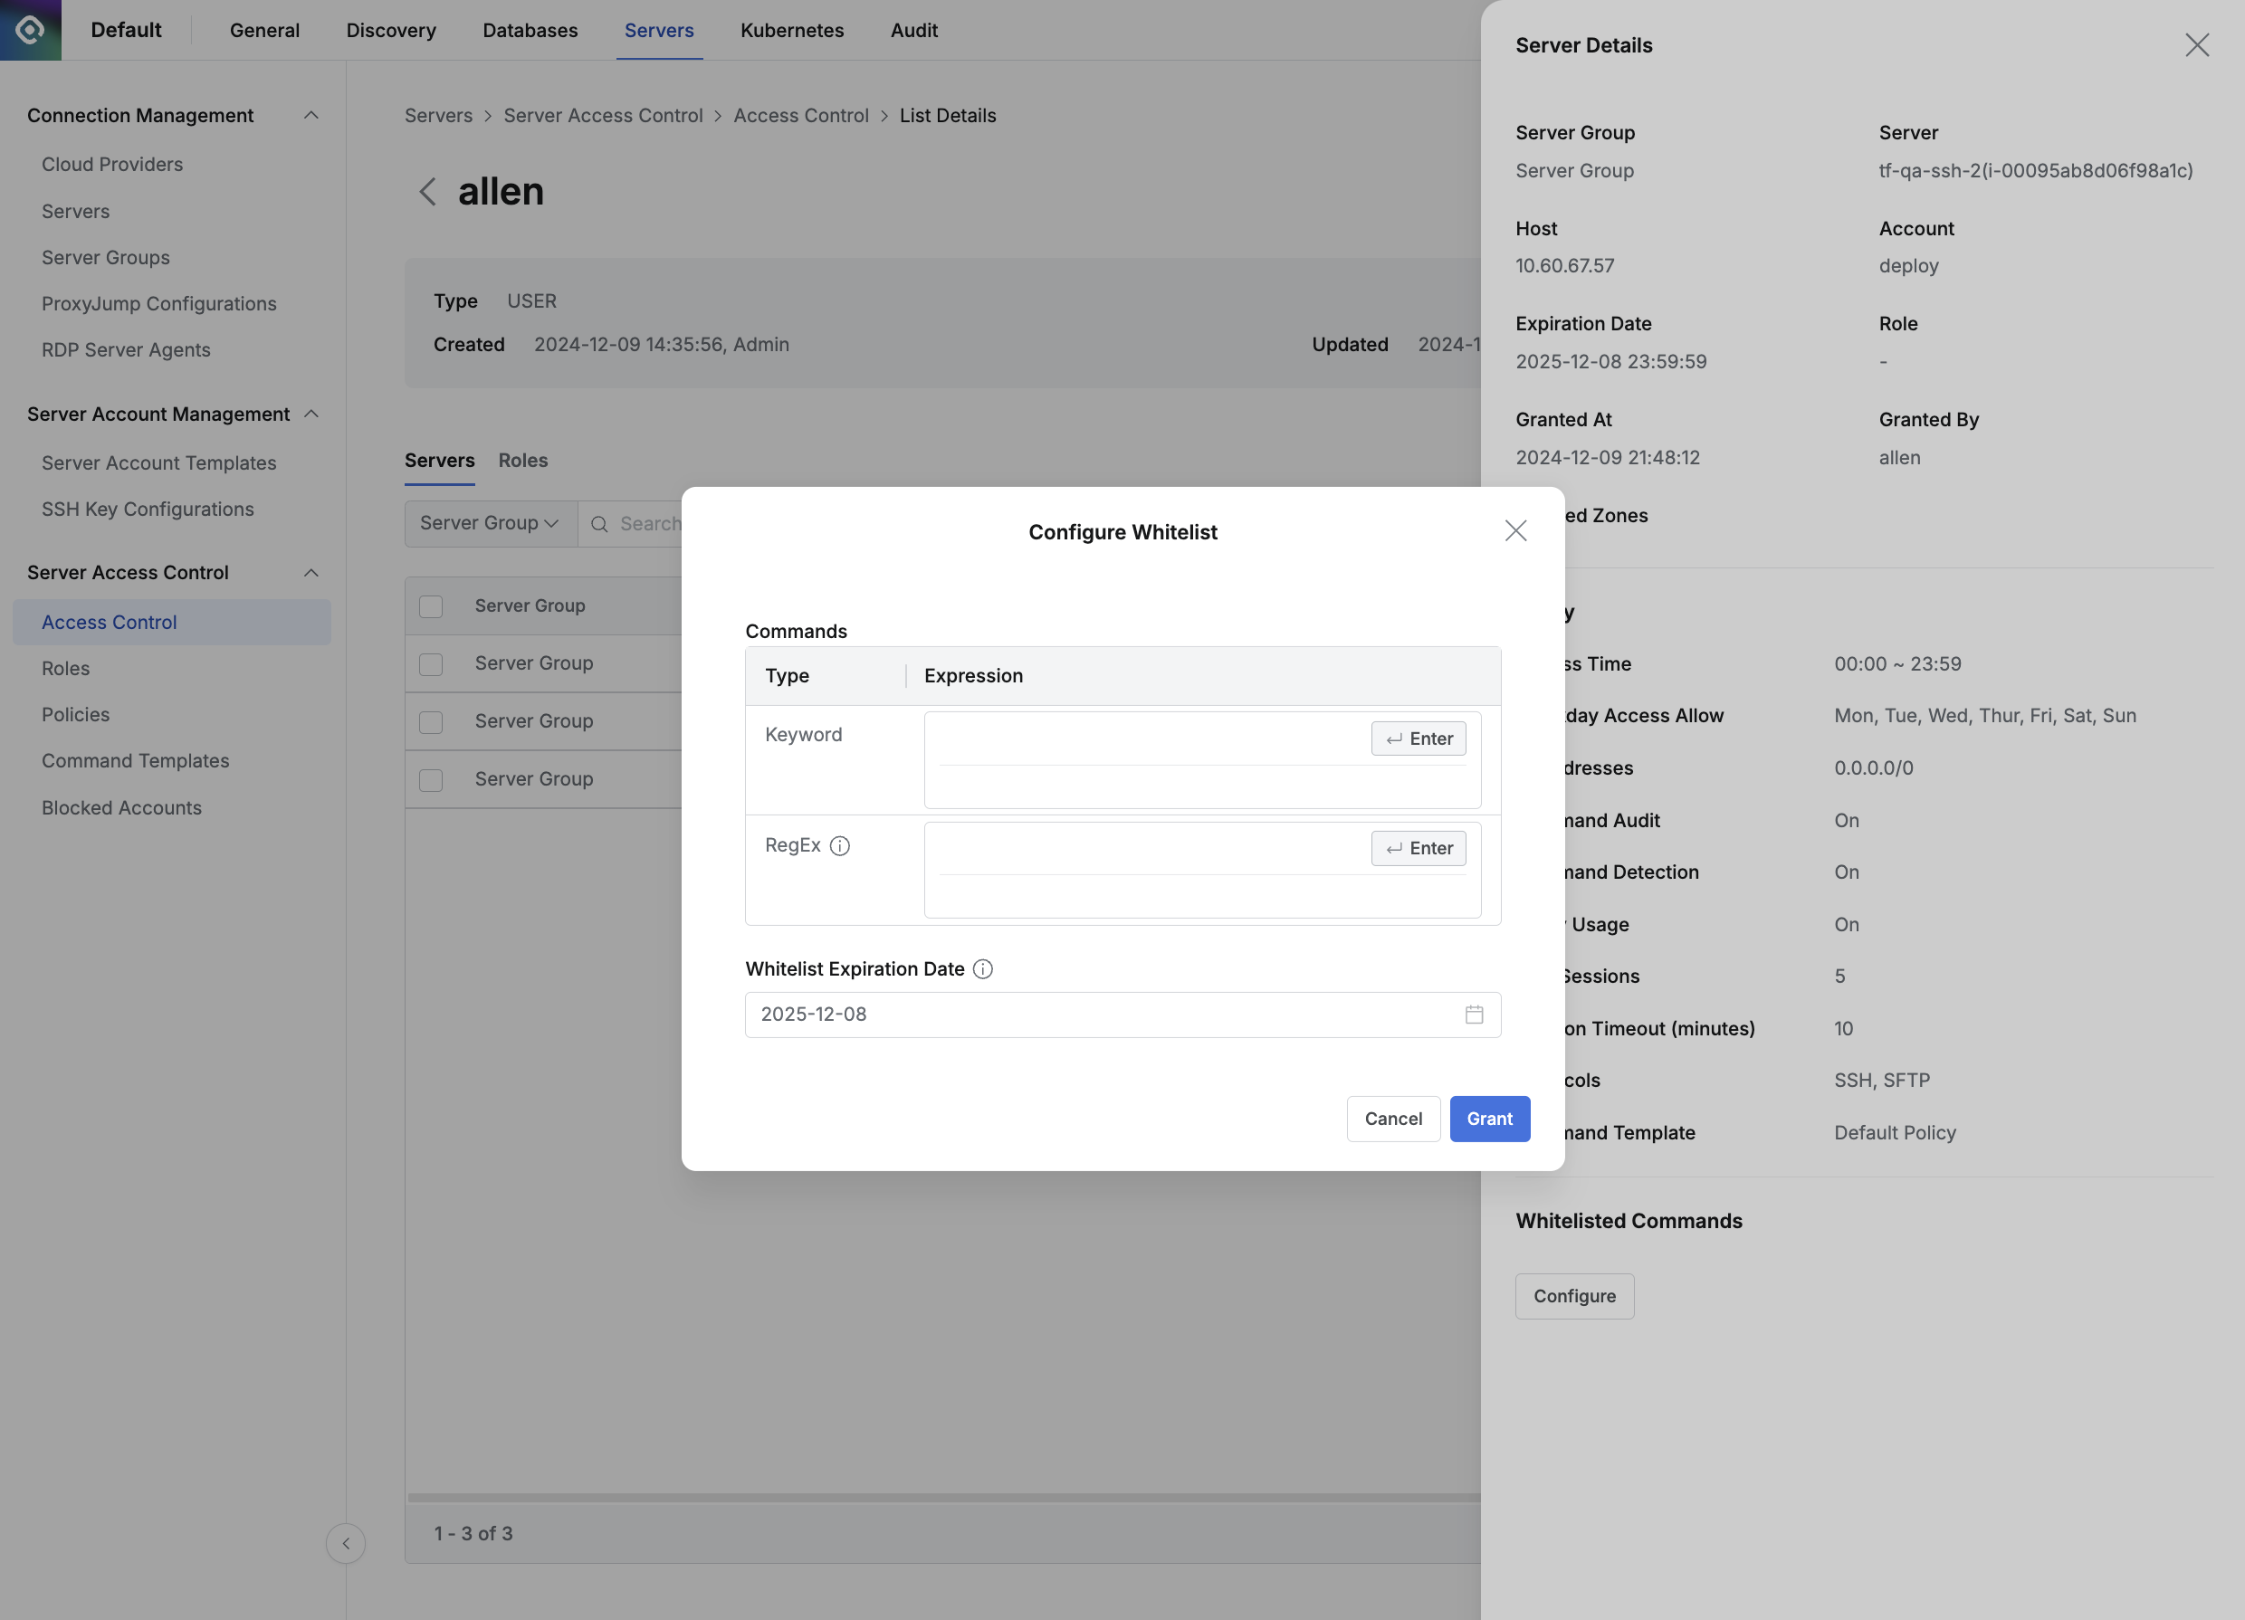Screen dimensions: 2245x1620
Task: Click the back arrow next to allen
Action: pyautogui.click(x=427, y=192)
